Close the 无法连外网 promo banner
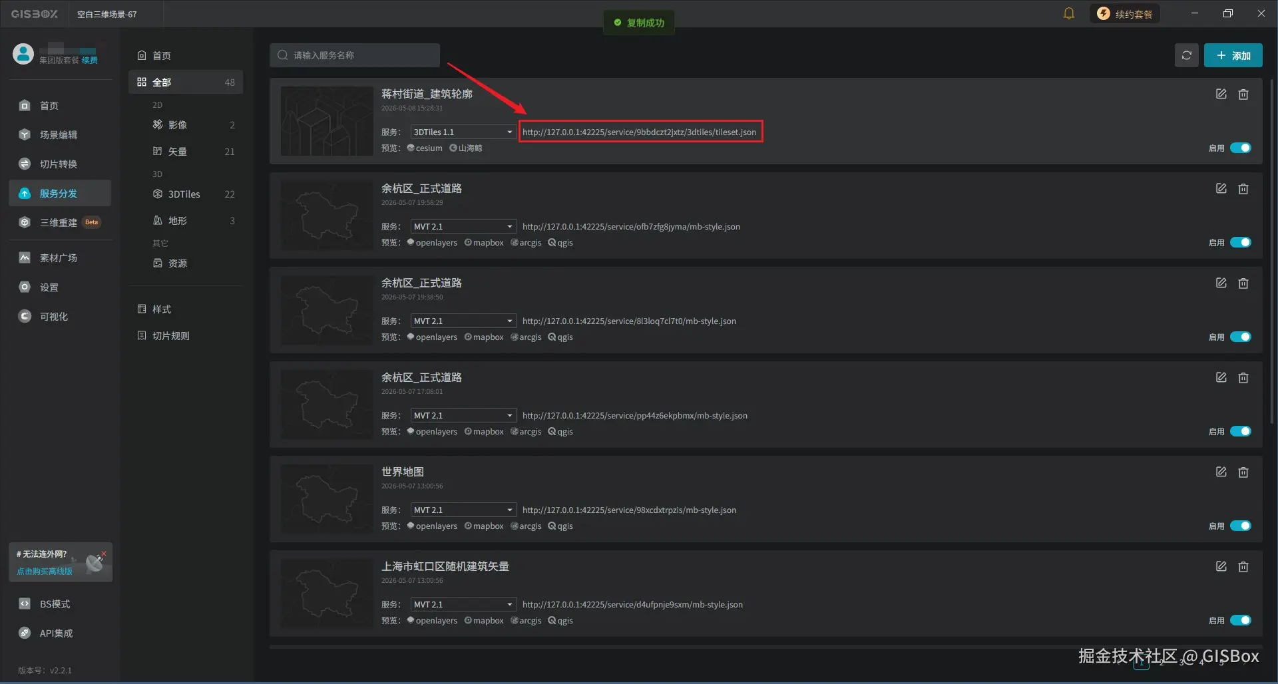 [x=104, y=554]
